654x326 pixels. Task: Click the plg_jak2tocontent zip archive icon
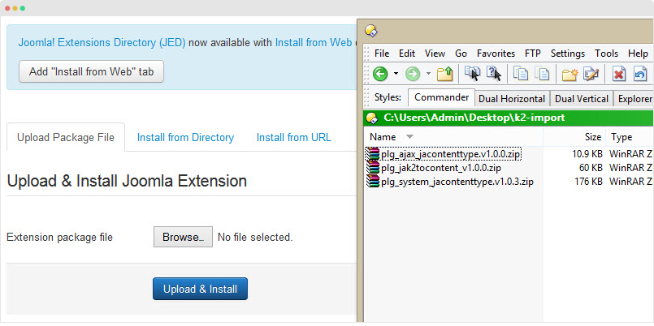(x=373, y=167)
